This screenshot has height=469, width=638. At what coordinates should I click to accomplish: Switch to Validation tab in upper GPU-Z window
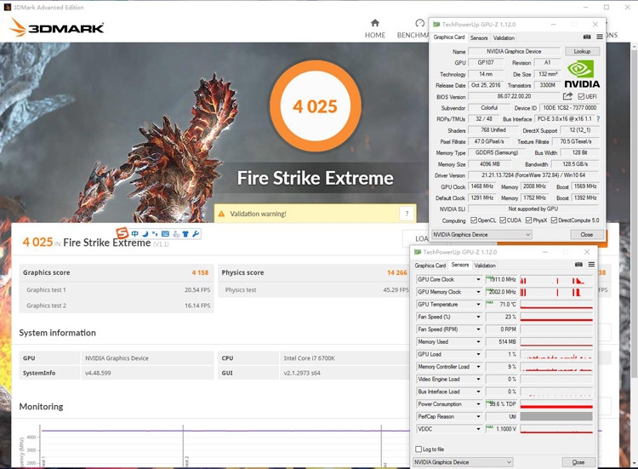504,37
